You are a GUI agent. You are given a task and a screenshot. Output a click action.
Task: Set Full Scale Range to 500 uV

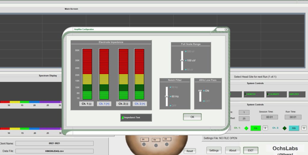click(x=190, y=52)
